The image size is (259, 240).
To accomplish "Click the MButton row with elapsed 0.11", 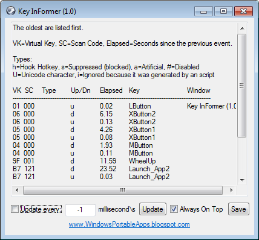I will click(83, 153).
